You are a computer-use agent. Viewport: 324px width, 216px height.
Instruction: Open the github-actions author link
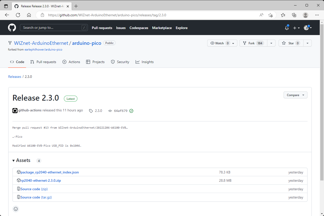[30, 110]
